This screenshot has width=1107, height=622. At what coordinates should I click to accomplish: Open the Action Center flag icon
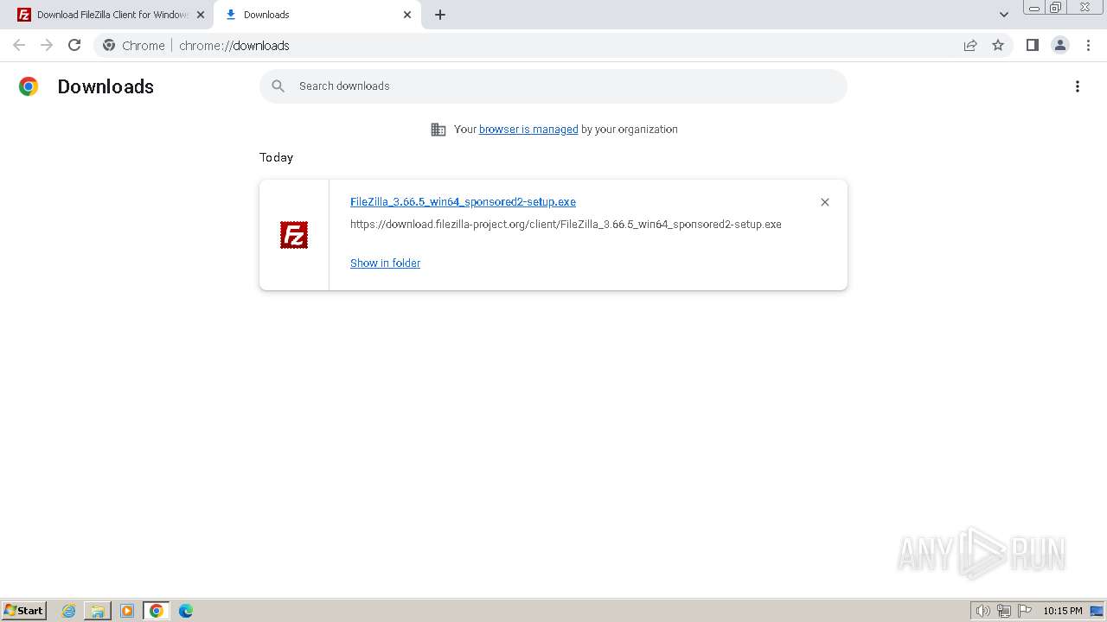(1025, 611)
